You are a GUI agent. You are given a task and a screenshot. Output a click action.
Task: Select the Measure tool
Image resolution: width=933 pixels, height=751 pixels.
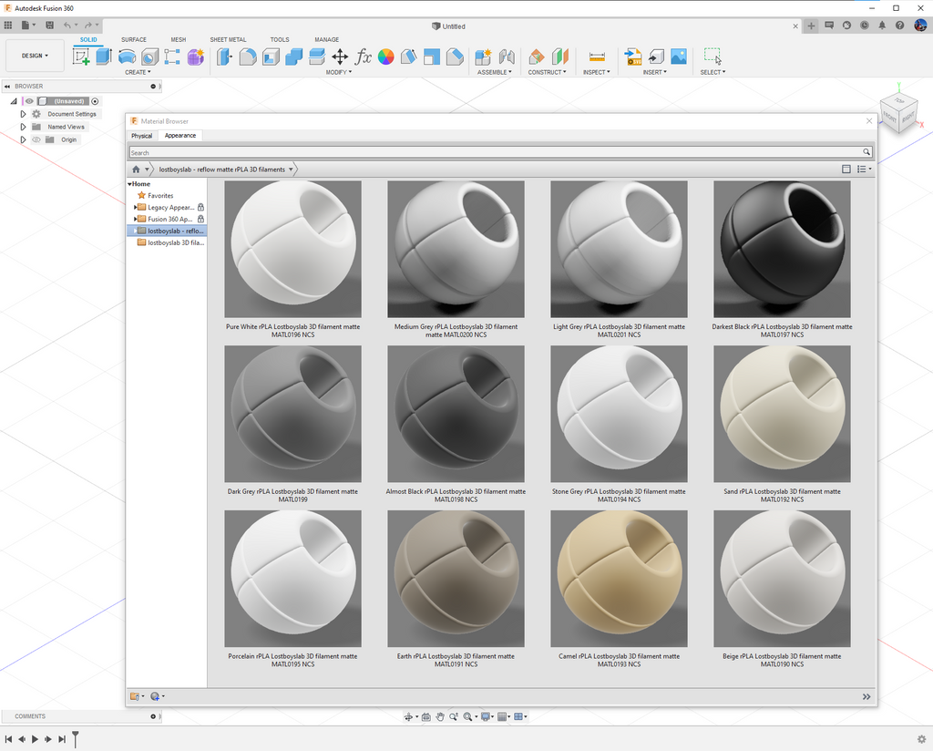(x=597, y=57)
